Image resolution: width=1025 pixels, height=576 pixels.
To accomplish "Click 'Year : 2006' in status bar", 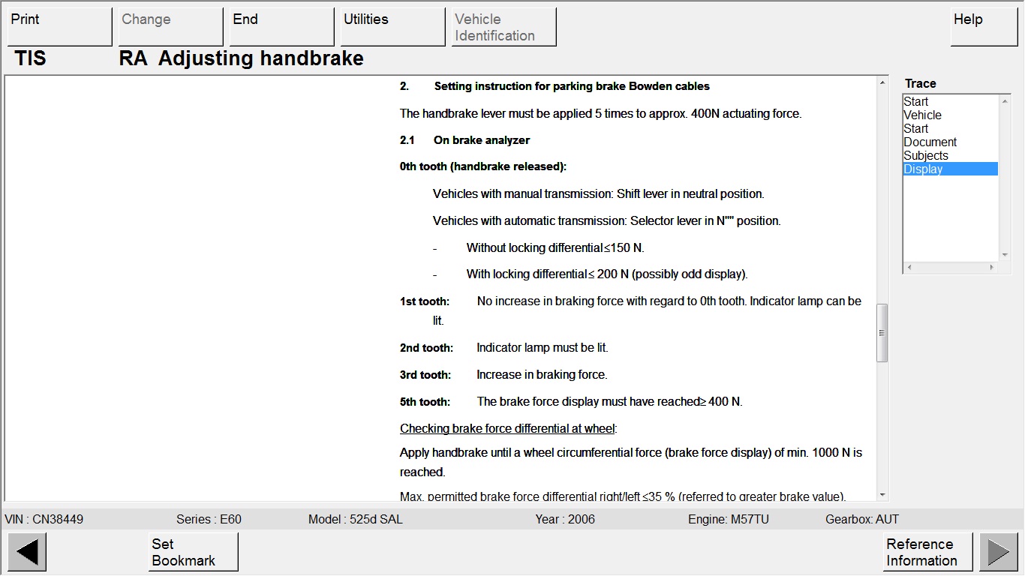I will click(565, 519).
